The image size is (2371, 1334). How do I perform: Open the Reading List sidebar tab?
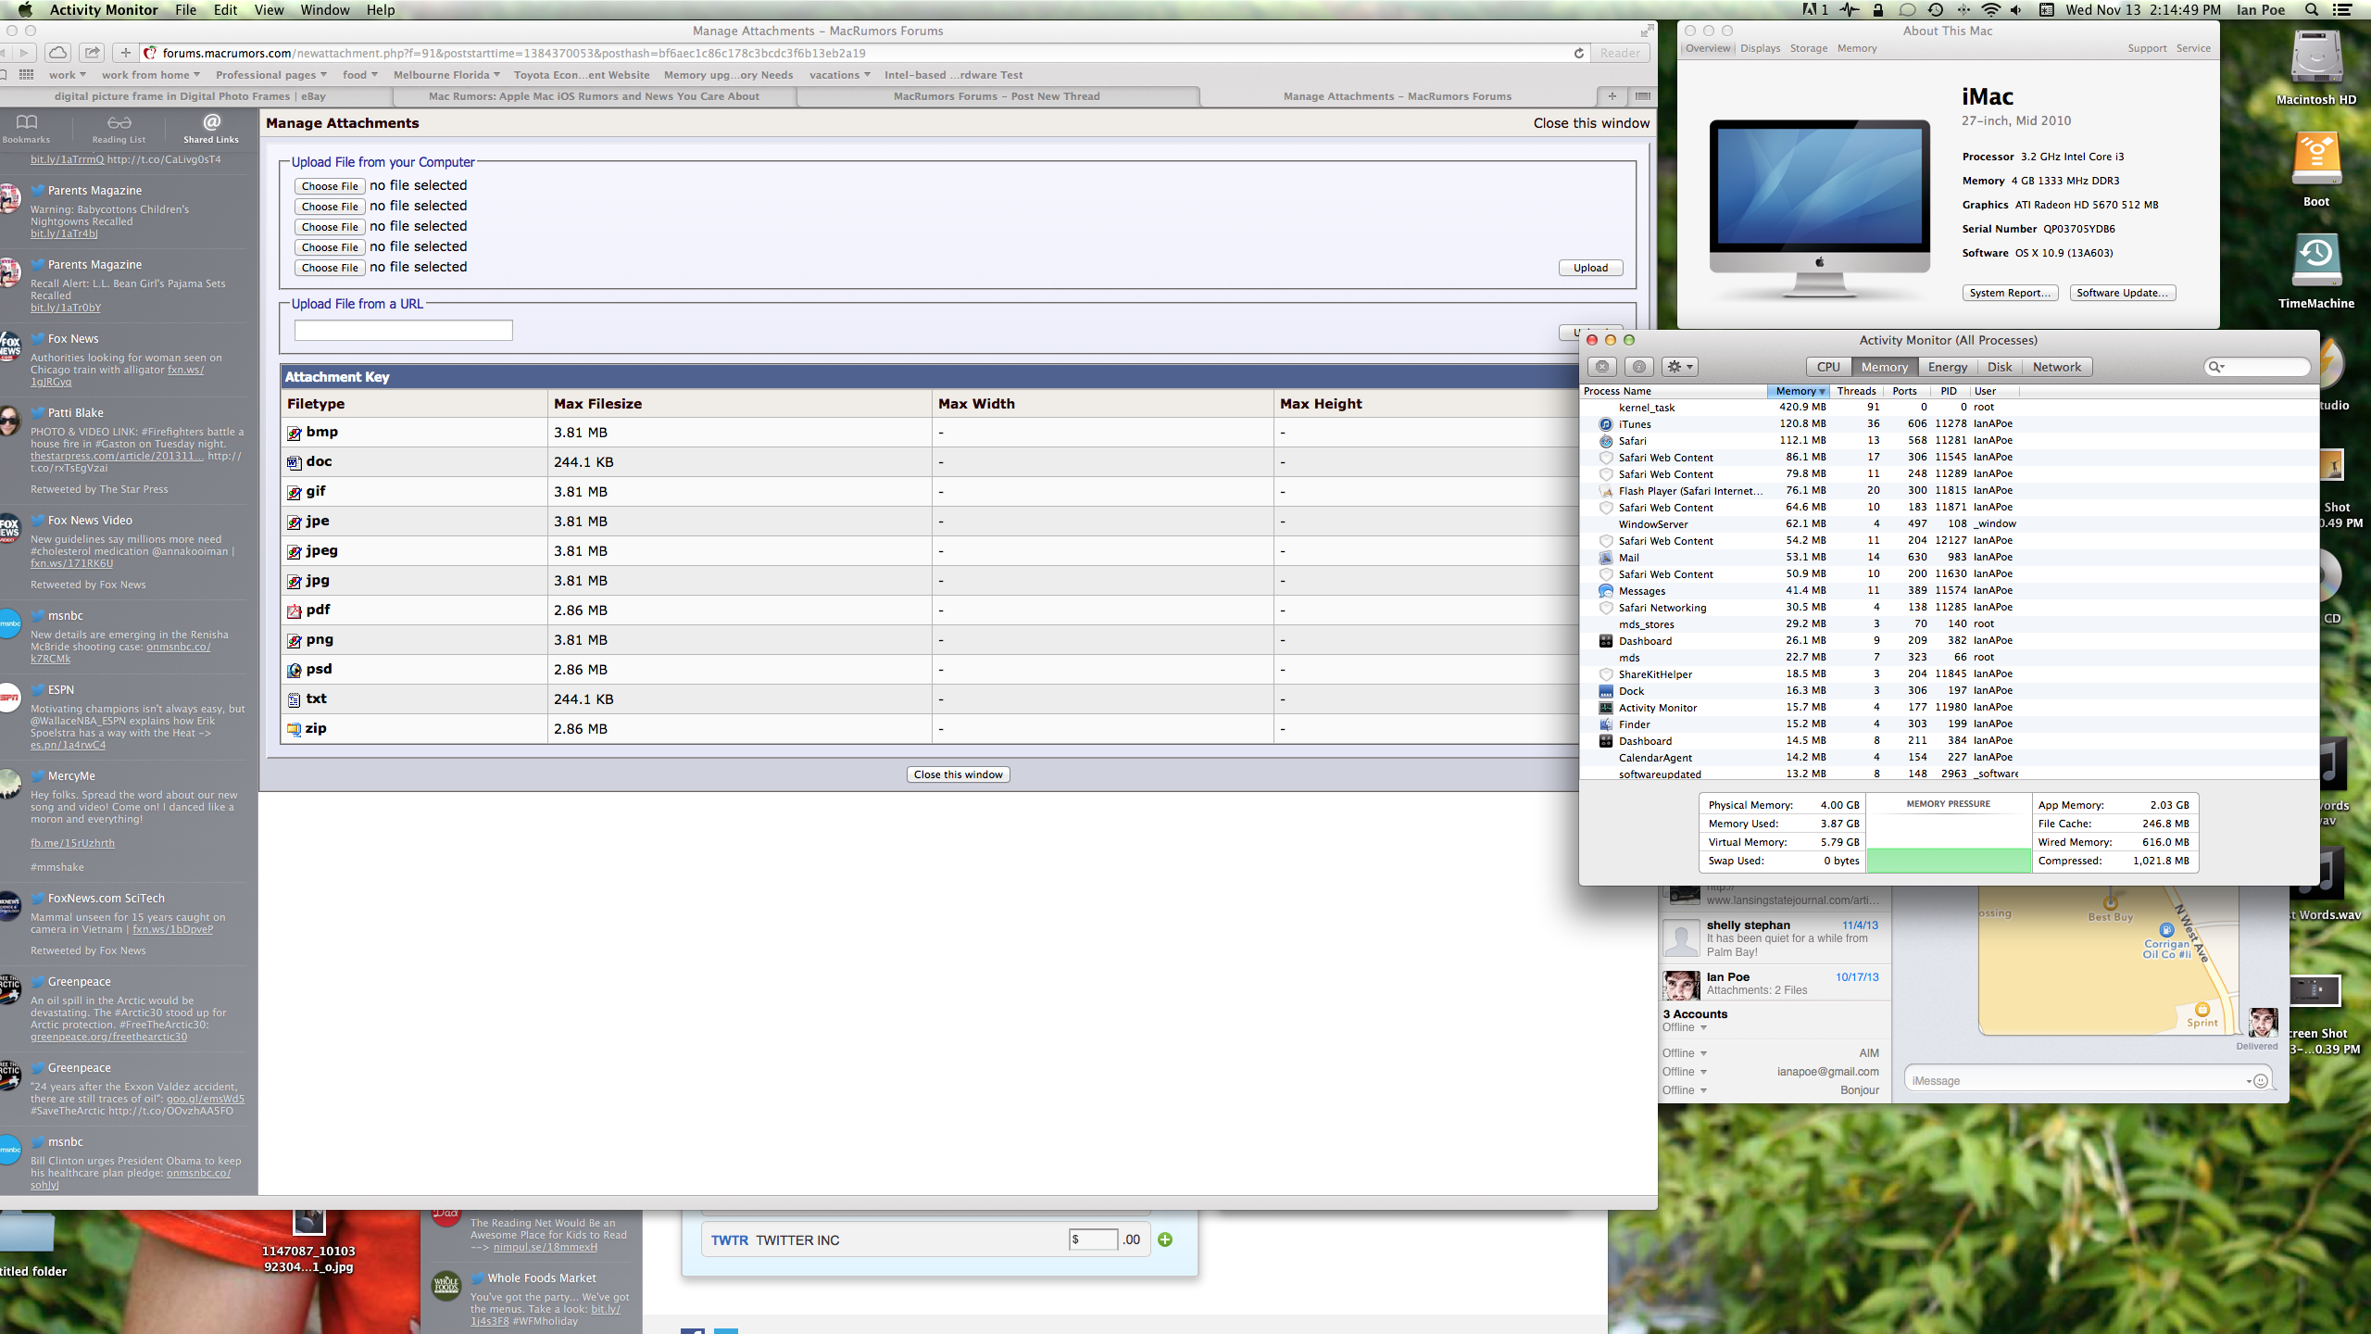pos(119,128)
